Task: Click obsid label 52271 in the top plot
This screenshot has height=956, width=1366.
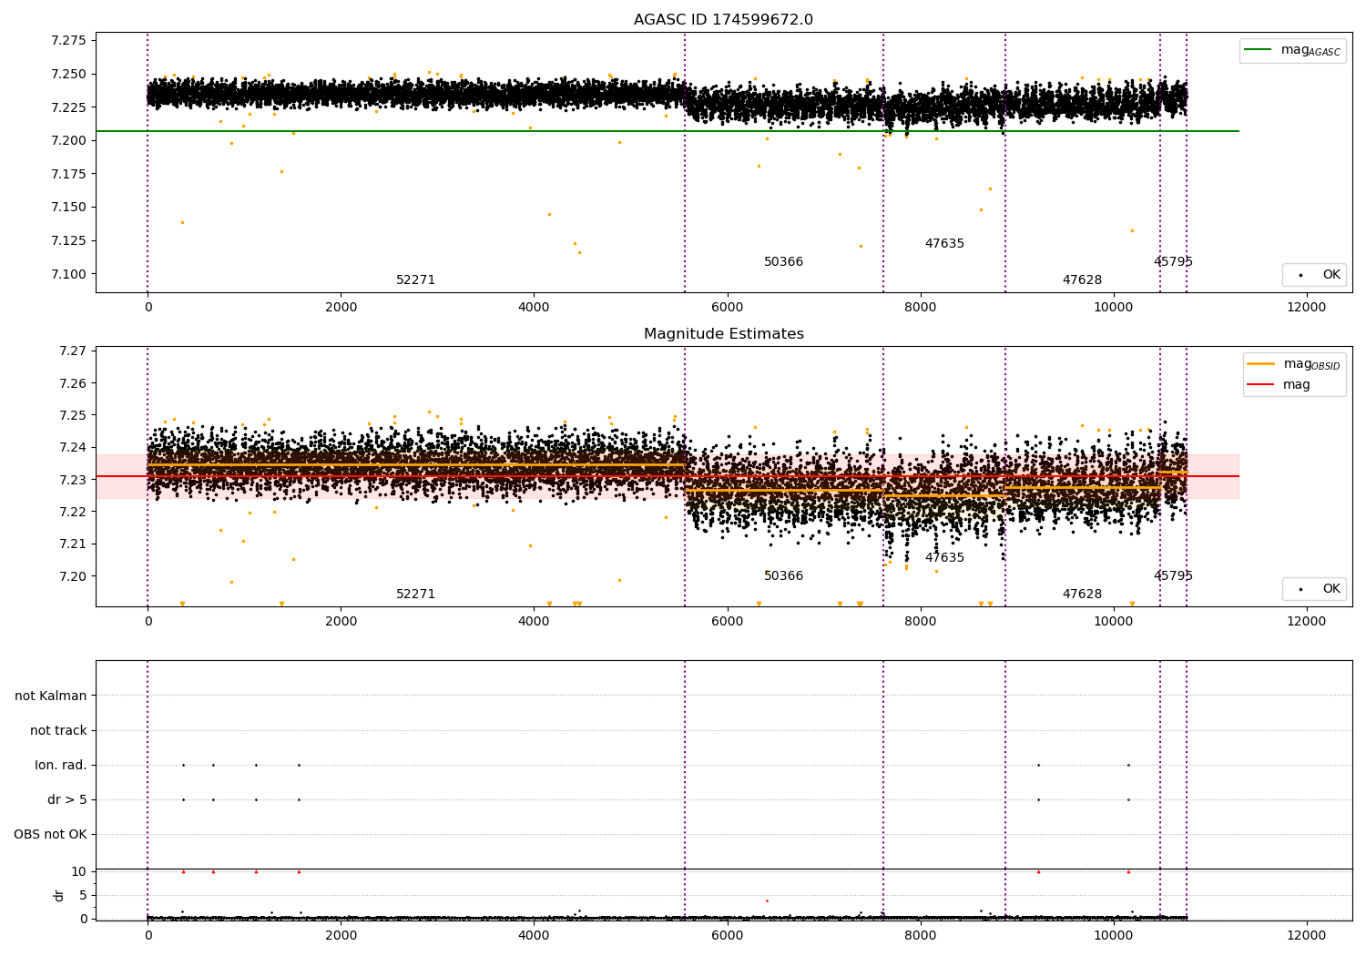Action: pos(415,280)
